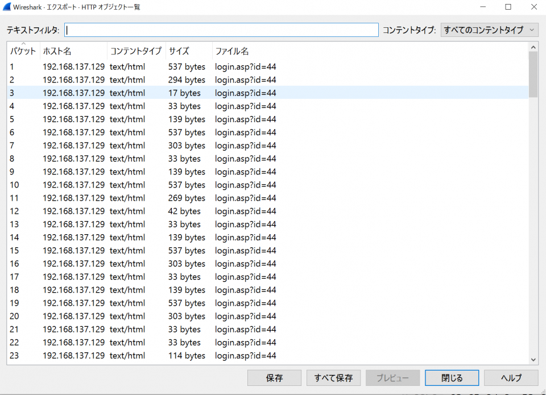Select packet 15 row number

(x=14, y=251)
